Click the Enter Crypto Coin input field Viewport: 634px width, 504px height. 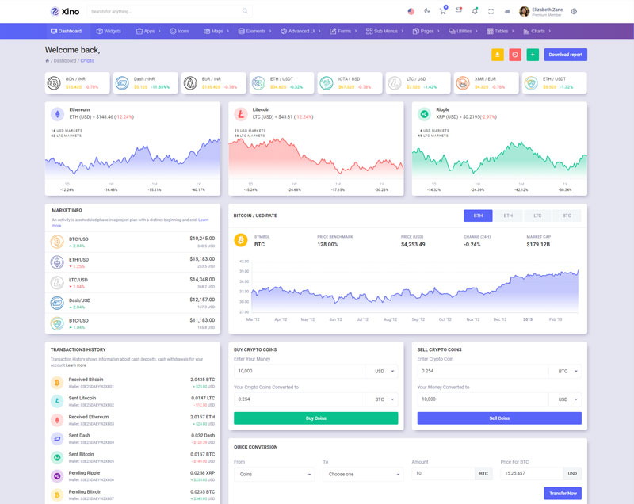(483, 371)
